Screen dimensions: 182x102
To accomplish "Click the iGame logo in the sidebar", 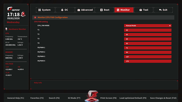I will (x=13, y=9).
